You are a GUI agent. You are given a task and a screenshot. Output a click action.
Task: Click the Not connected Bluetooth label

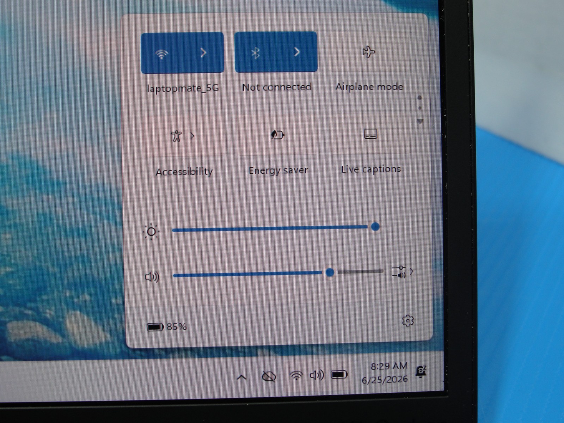[277, 87]
